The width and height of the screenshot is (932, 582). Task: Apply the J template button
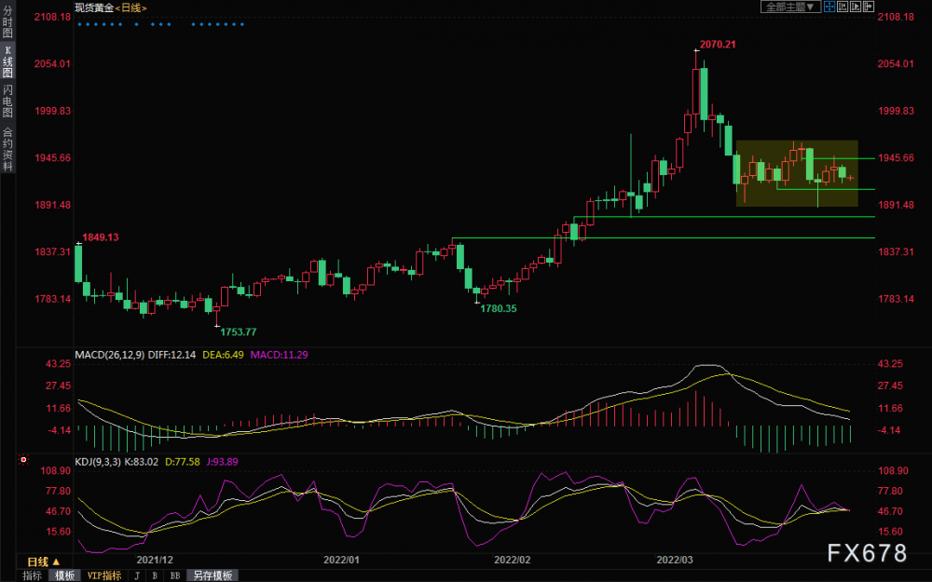(137, 575)
